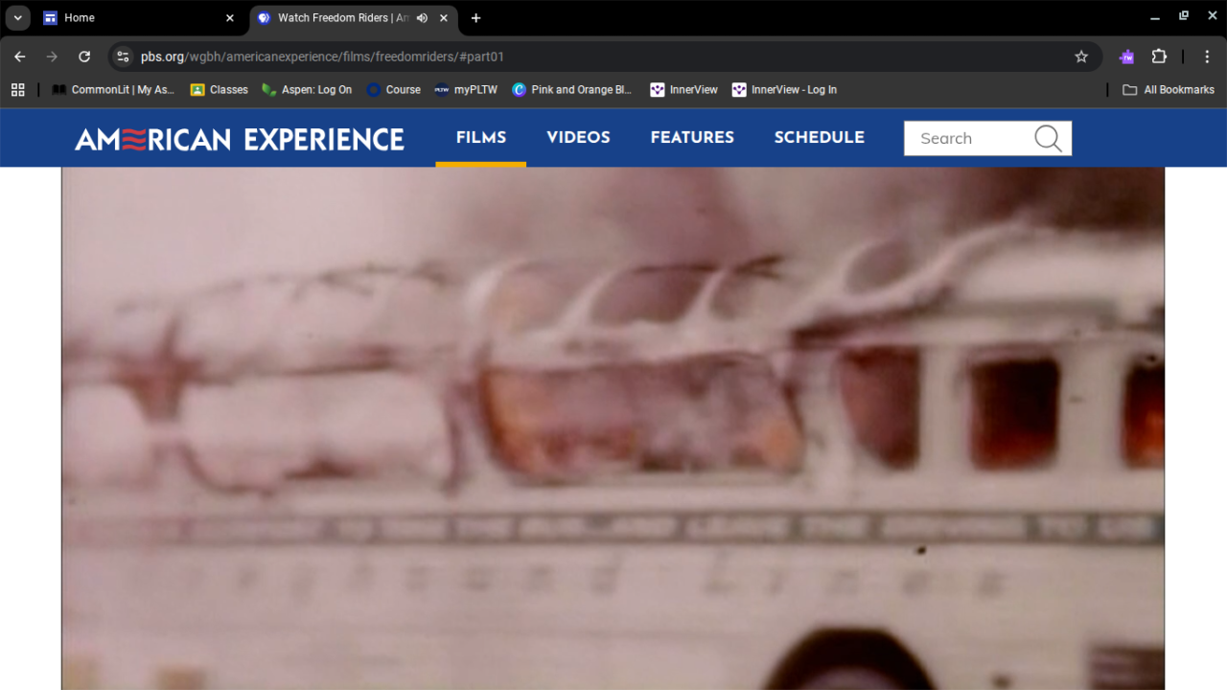Open the InnerView - Log In bookmark

click(784, 90)
